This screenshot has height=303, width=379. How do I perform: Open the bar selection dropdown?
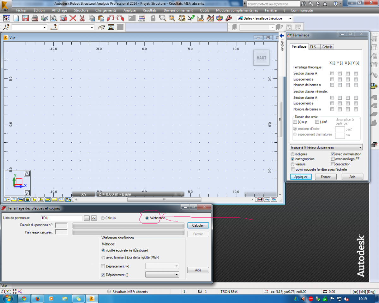[x=77, y=27]
